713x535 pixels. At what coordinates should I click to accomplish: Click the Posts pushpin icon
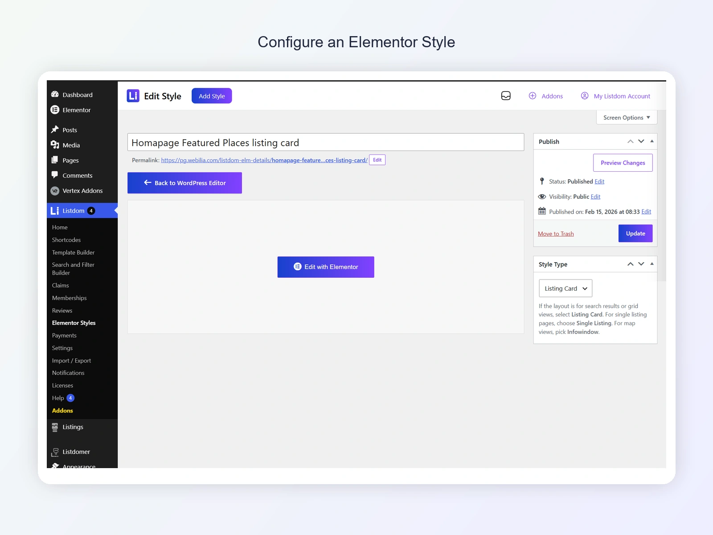pyautogui.click(x=55, y=130)
